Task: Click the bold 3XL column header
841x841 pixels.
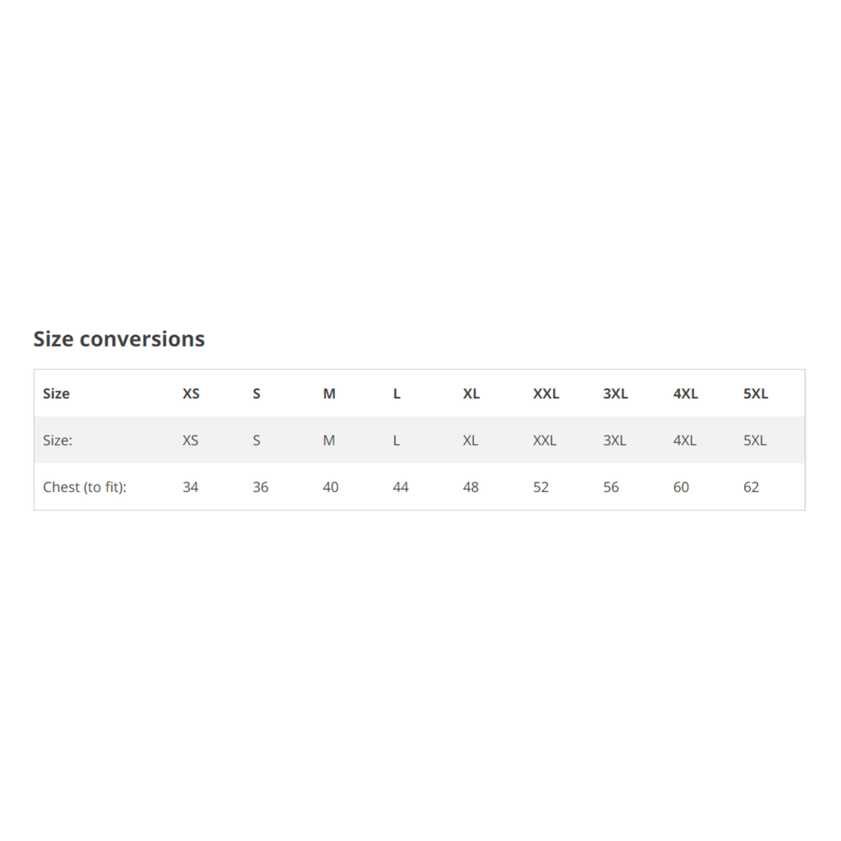Action: click(x=615, y=393)
